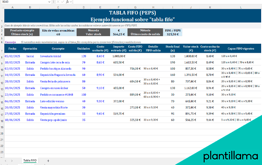
Task: Select row 8 header
Action: (x=2, y=56)
